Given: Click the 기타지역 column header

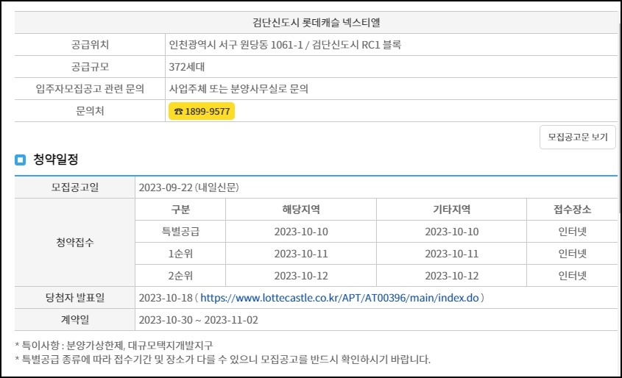Looking at the screenshot, I should click(452, 209).
